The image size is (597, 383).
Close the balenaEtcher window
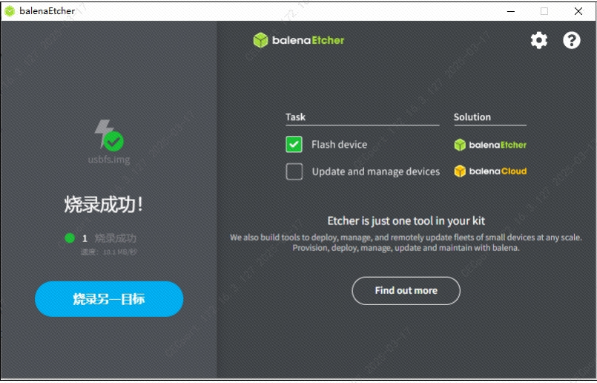coord(578,11)
